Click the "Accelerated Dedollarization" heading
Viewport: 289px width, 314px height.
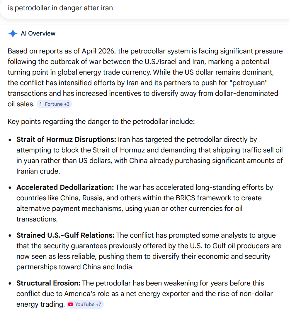pyautogui.click(x=65, y=187)
